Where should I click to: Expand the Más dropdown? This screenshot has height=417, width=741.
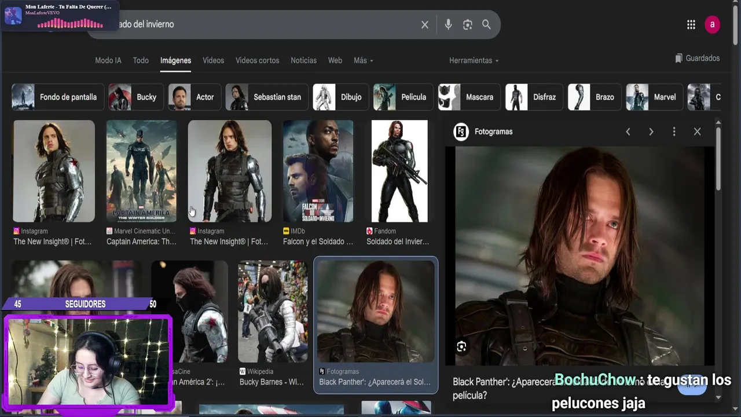[x=363, y=60]
